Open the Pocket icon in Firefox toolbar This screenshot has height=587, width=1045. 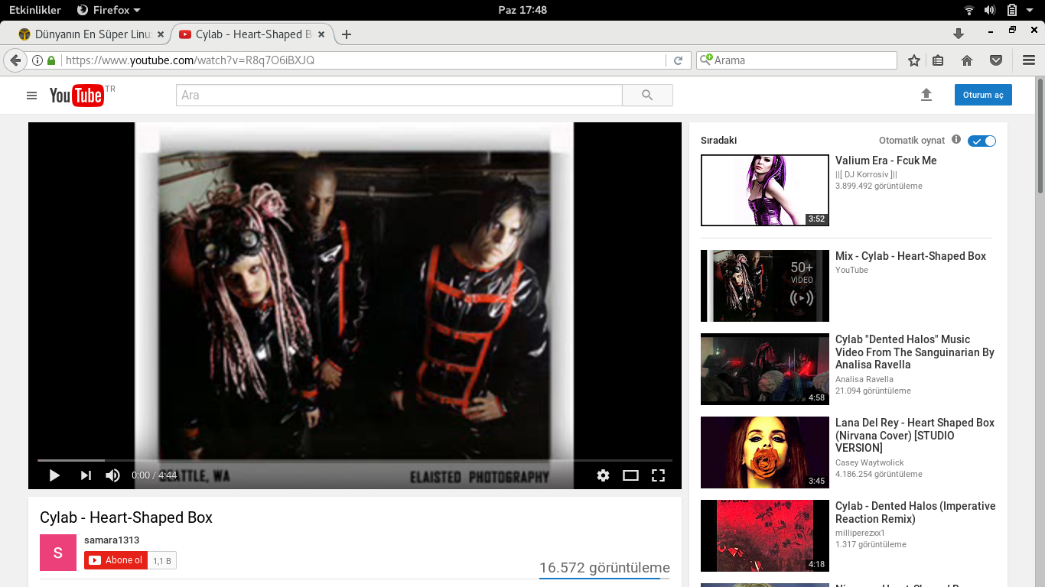pyautogui.click(x=996, y=60)
